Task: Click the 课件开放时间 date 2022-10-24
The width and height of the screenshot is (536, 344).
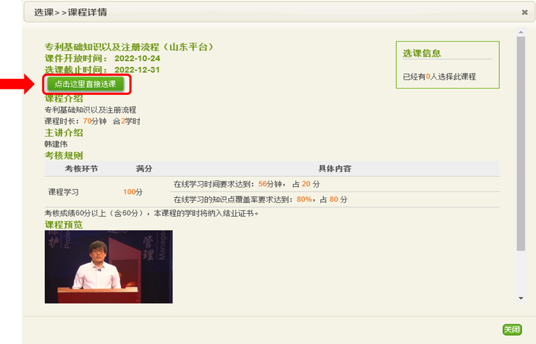Action: [137, 59]
